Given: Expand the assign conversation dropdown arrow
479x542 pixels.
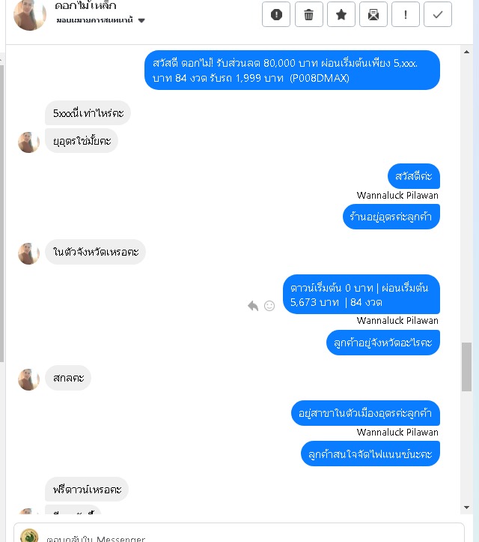Looking at the screenshot, I should (141, 20).
